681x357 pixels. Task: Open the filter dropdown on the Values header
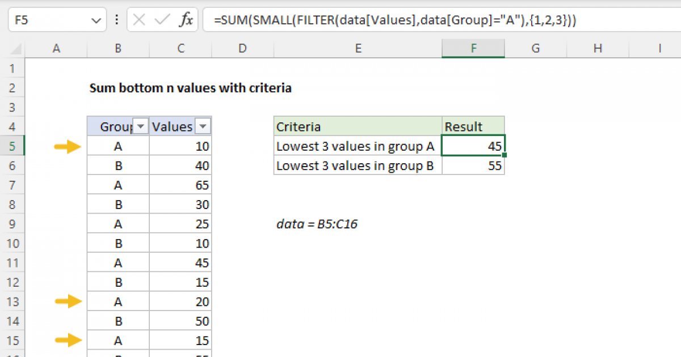tap(203, 126)
